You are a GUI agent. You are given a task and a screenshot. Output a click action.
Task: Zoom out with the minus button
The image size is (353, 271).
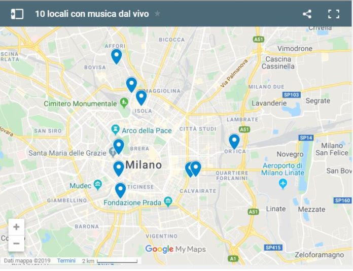(16, 244)
